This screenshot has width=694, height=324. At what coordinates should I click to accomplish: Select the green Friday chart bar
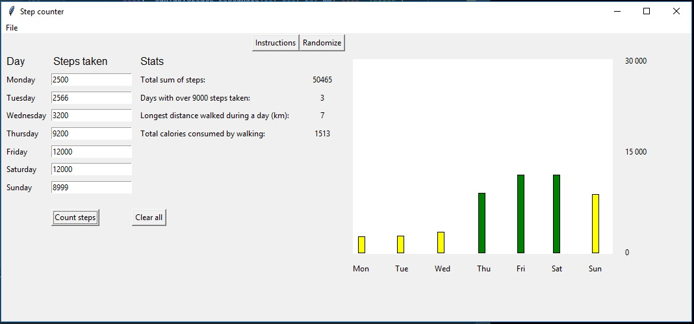coord(520,214)
